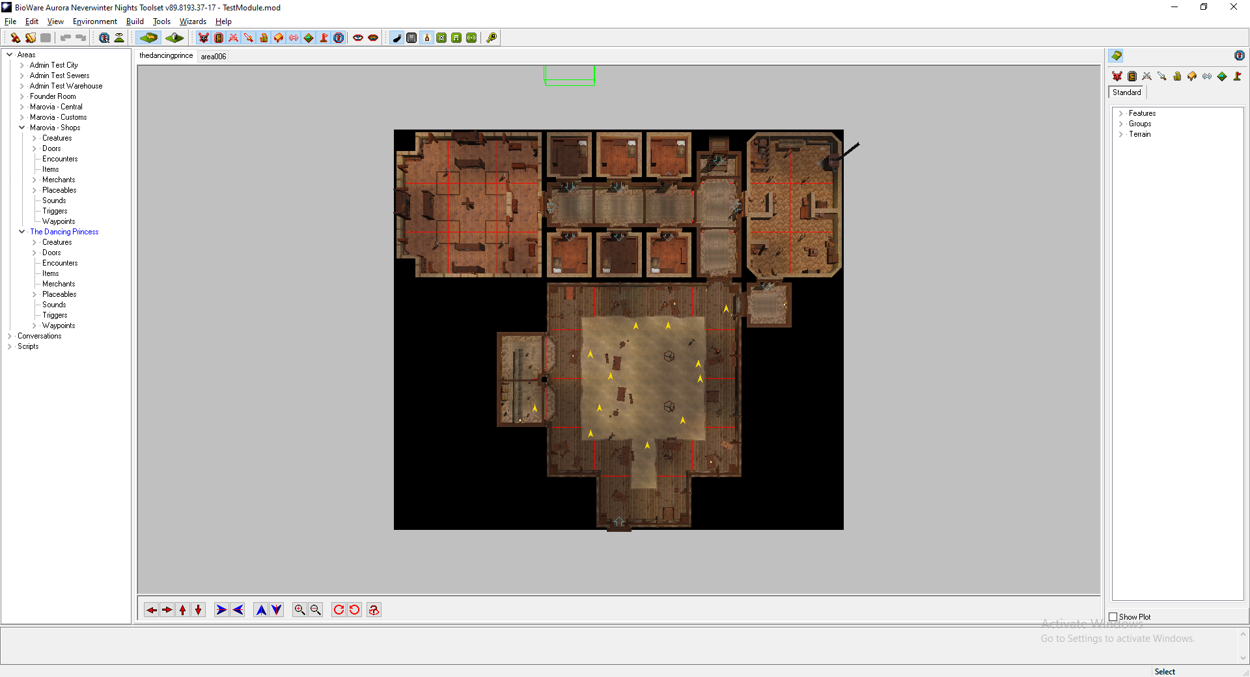Select the terrain palette icon atop right panel

[x=1117, y=56]
